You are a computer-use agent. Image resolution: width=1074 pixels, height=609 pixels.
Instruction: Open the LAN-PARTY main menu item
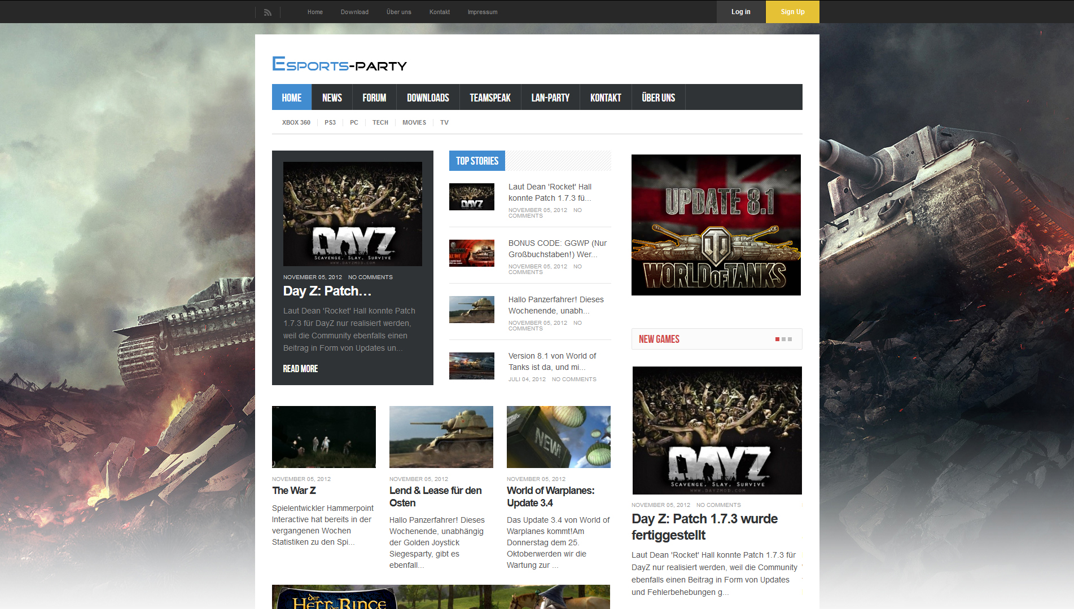[x=550, y=98]
